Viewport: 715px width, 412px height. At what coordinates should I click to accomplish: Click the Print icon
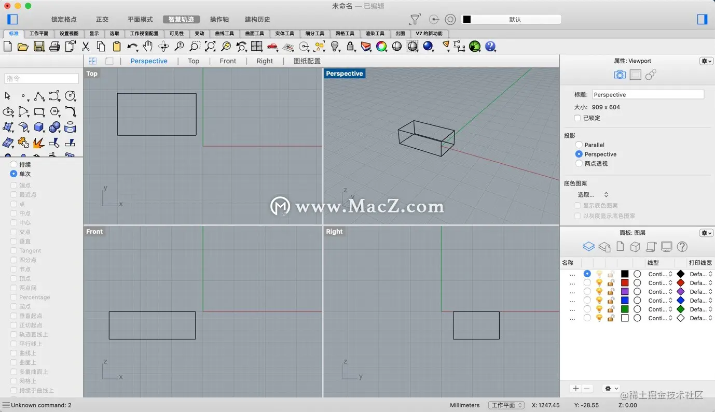click(54, 47)
